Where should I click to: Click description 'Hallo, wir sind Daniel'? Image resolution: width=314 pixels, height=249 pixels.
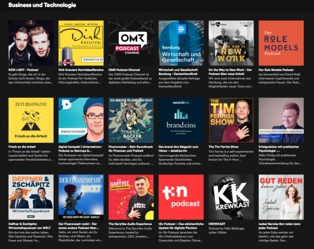point(81,236)
